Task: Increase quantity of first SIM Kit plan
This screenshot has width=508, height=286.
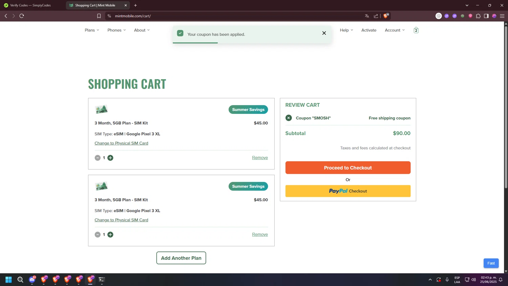Action: click(110, 158)
